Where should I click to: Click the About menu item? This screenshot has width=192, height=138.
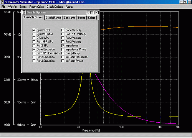[x=69, y=7]
